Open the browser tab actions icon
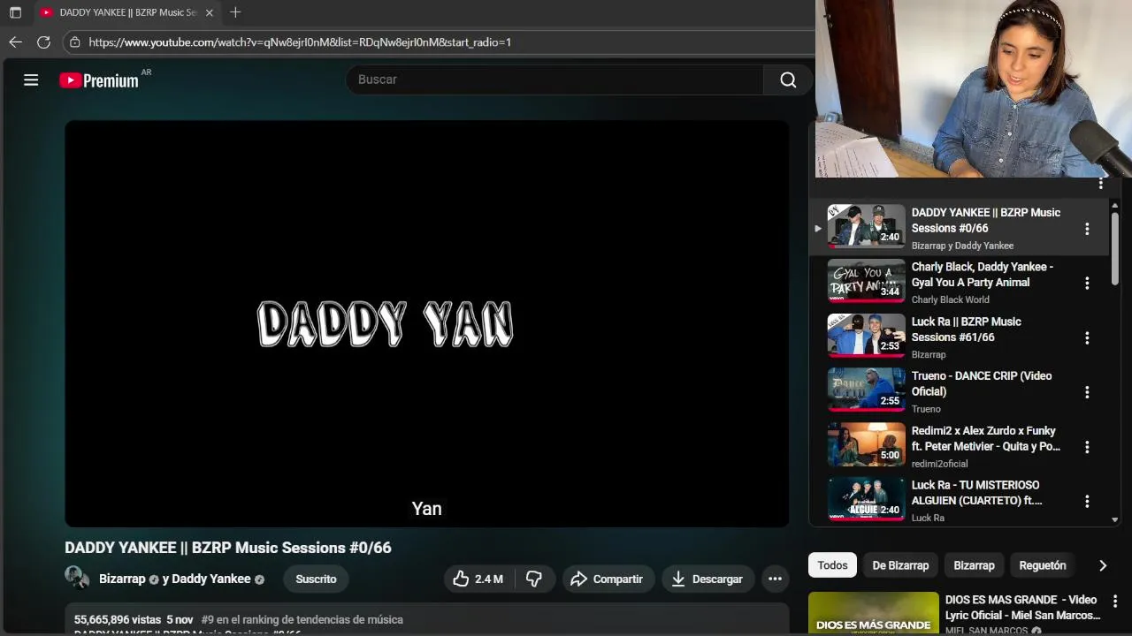This screenshot has height=636, width=1132. click(15, 12)
